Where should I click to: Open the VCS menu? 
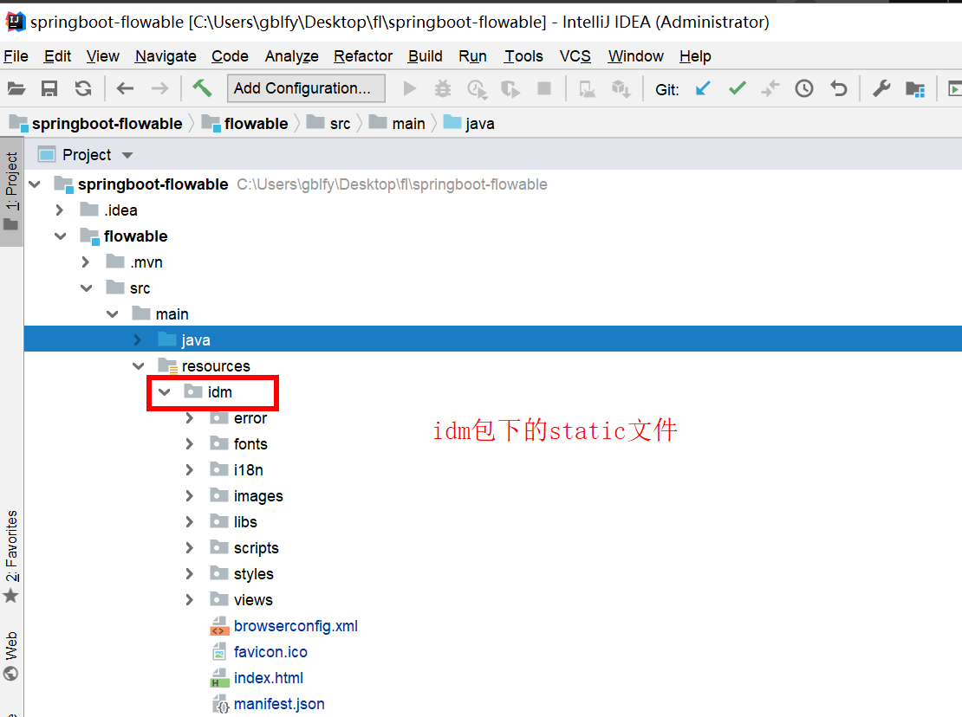[575, 56]
